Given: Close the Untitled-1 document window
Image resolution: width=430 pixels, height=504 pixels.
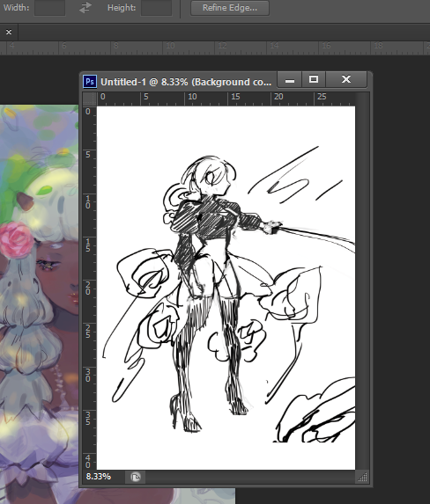Looking at the screenshot, I should [x=346, y=80].
